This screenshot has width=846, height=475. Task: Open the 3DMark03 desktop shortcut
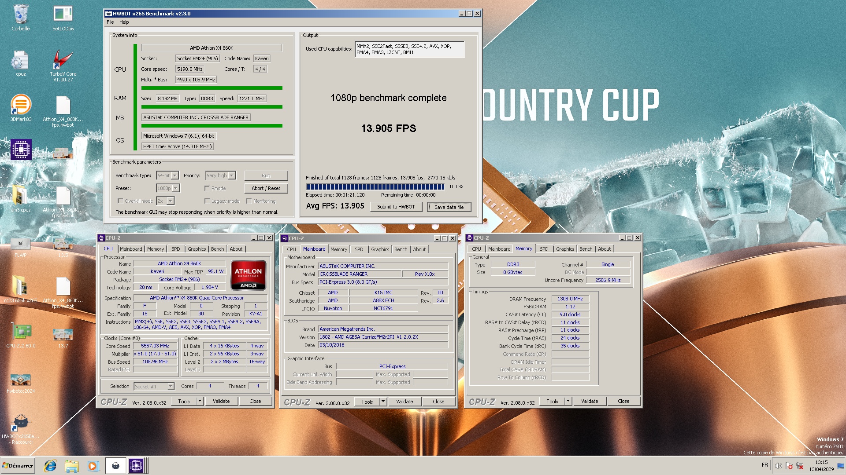click(21, 108)
